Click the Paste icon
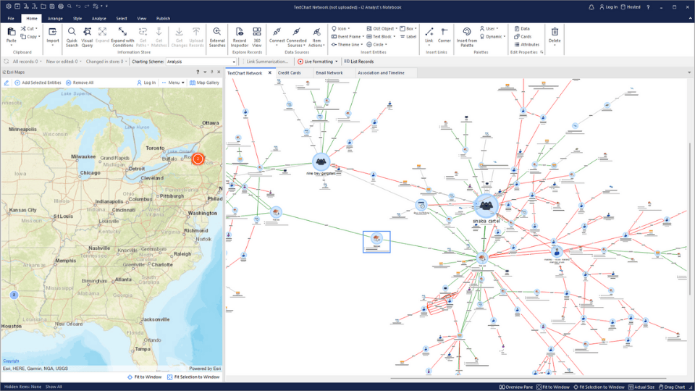 11,32
